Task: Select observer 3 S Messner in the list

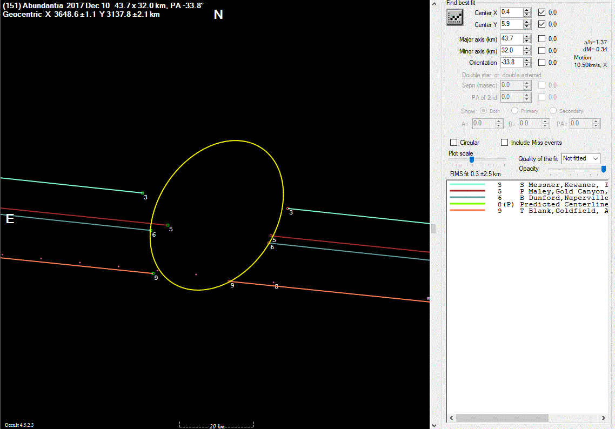Action: pos(529,185)
